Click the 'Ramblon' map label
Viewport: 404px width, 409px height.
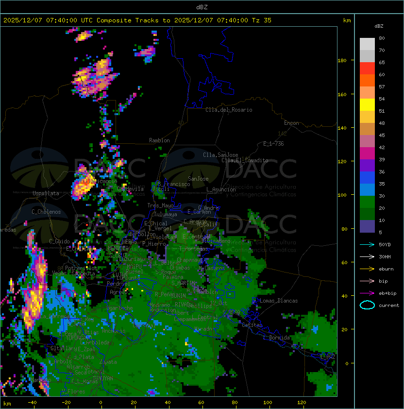click(x=159, y=140)
